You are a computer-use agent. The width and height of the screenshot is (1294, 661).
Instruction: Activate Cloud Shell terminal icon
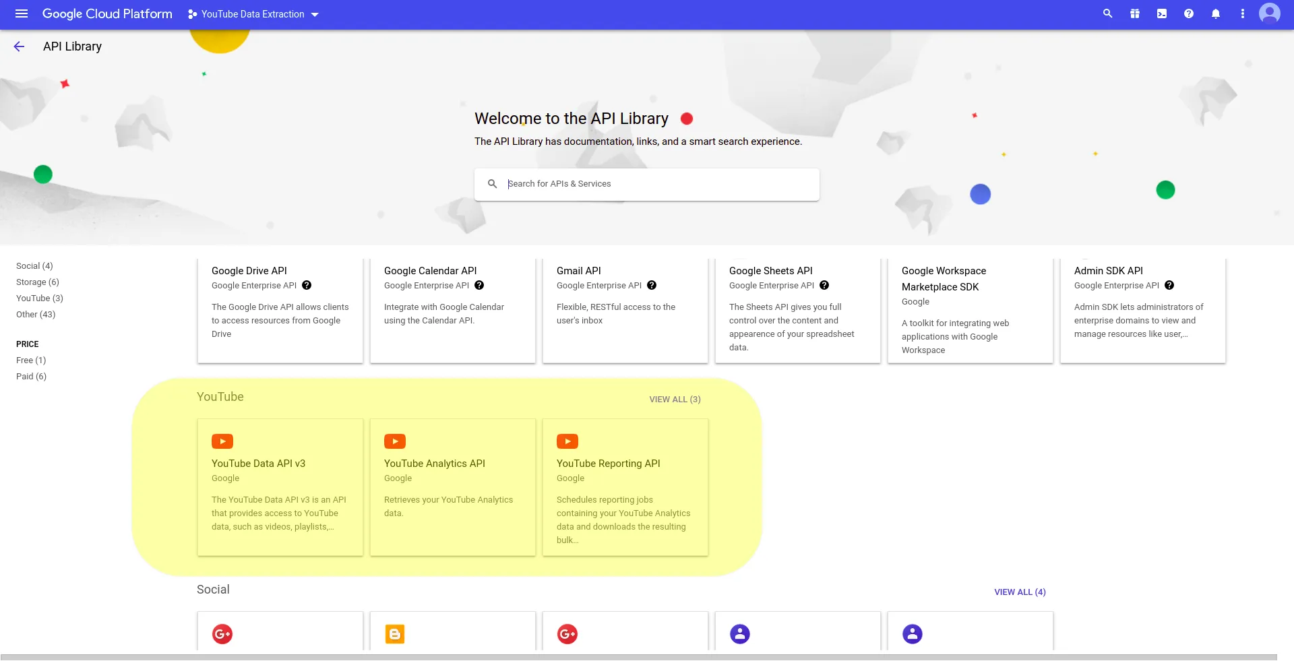point(1162,13)
